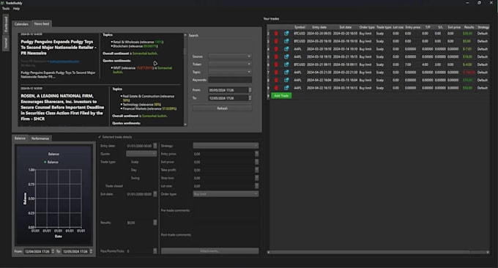The width and height of the screenshot is (498, 268).
Task: Open trade row 3 with blue icon
Action: click(286, 41)
